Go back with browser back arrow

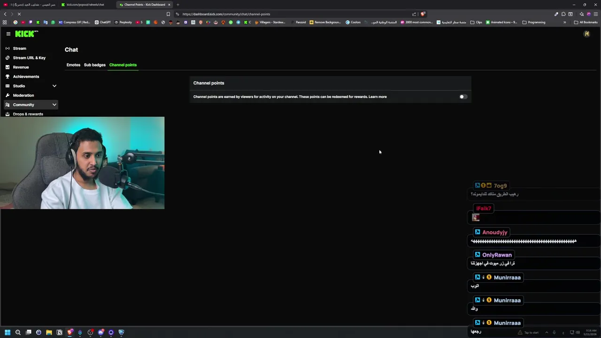5,14
